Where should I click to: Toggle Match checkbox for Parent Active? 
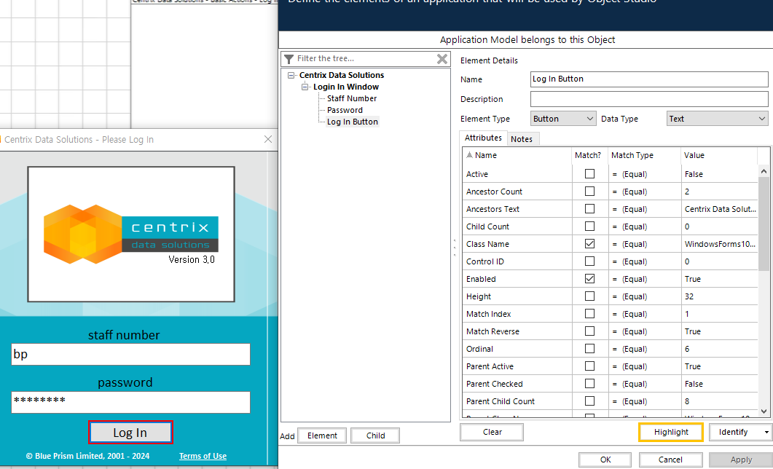pyautogui.click(x=589, y=366)
